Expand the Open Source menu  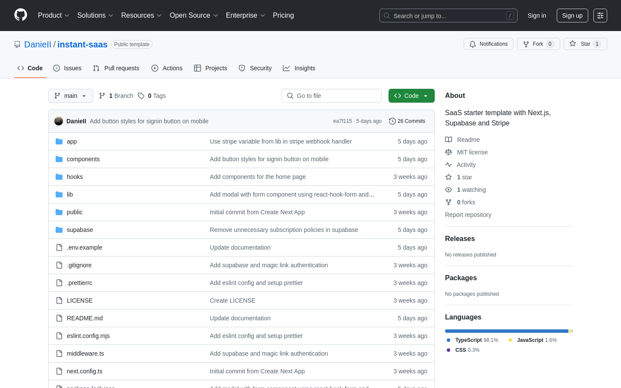pyautogui.click(x=194, y=16)
